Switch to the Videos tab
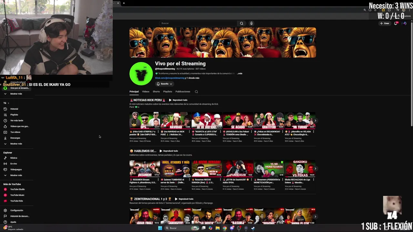The width and height of the screenshot is (413, 232). tap(146, 92)
